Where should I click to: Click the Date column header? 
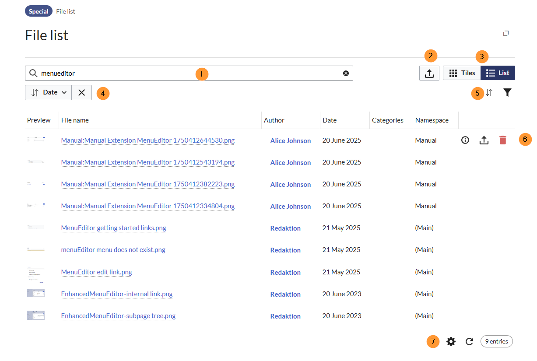tap(330, 120)
